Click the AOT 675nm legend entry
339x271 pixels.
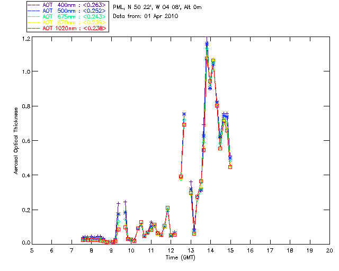tap(67, 16)
